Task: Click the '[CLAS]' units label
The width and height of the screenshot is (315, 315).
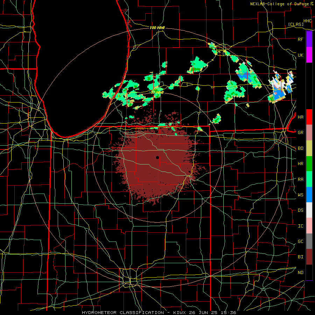Action: tap(296, 24)
